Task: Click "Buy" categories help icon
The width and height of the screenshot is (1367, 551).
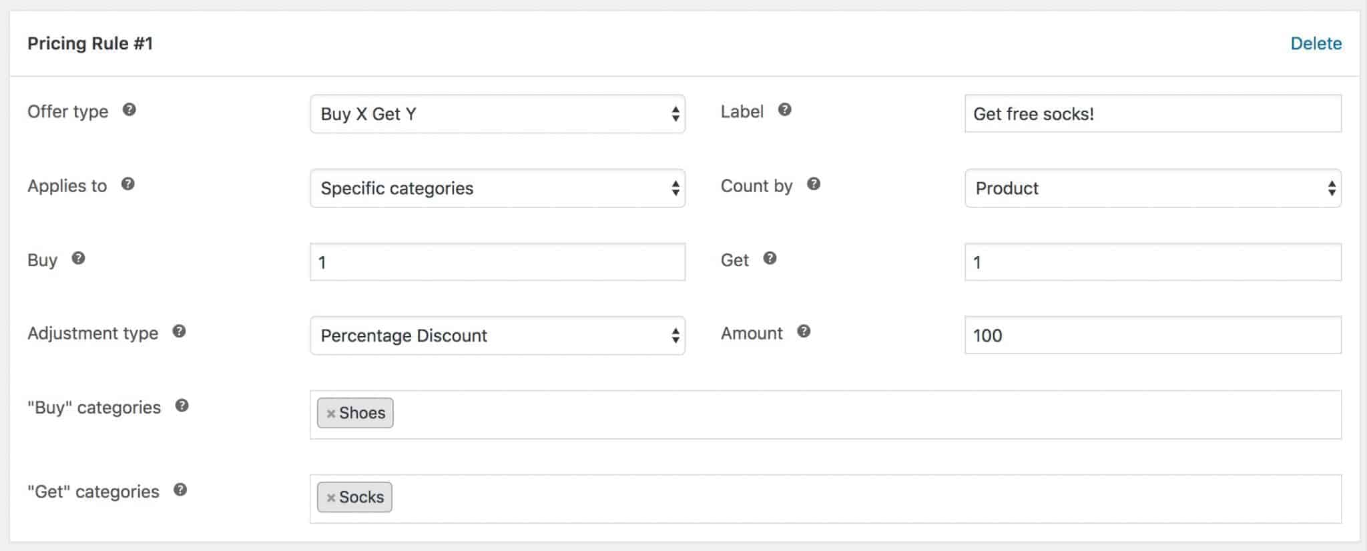Action: (182, 406)
